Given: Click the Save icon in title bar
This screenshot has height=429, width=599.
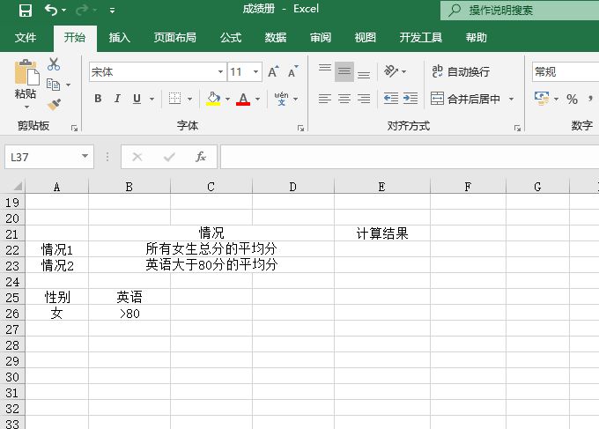Looking at the screenshot, I should point(25,11).
